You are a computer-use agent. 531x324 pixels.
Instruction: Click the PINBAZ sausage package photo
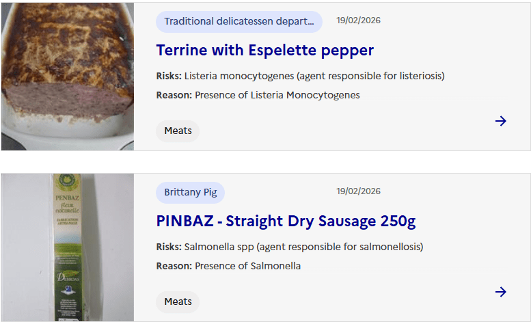[x=67, y=246]
